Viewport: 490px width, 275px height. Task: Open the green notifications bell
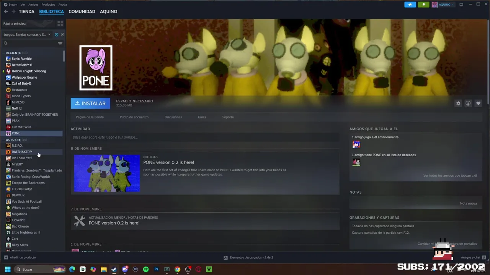pos(423,5)
